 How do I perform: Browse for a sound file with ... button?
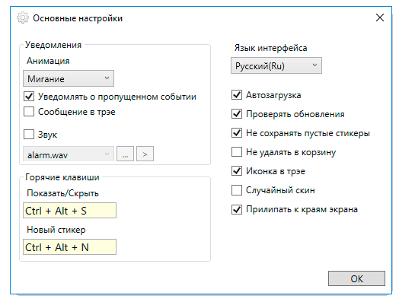coord(125,154)
